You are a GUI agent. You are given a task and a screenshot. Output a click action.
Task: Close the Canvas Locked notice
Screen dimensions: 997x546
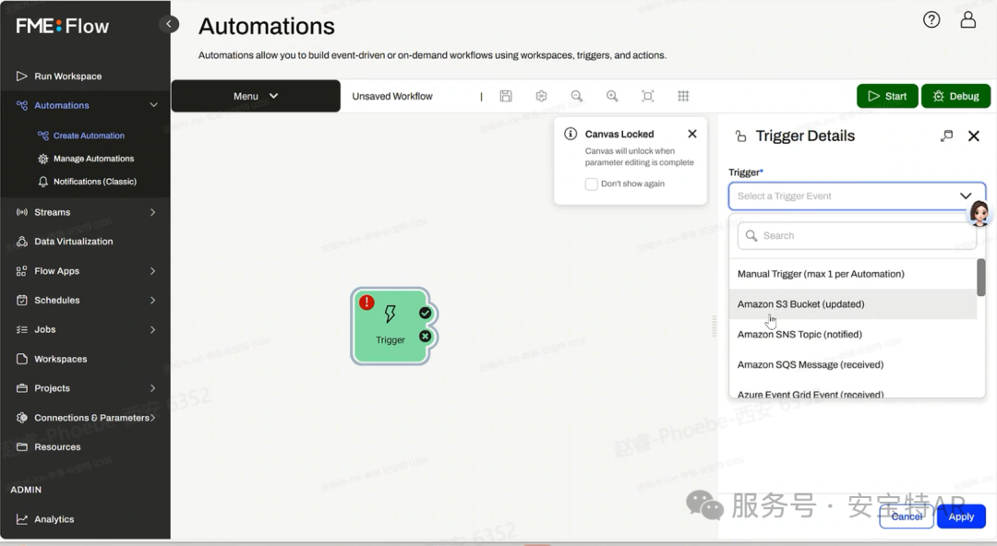point(692,134)
